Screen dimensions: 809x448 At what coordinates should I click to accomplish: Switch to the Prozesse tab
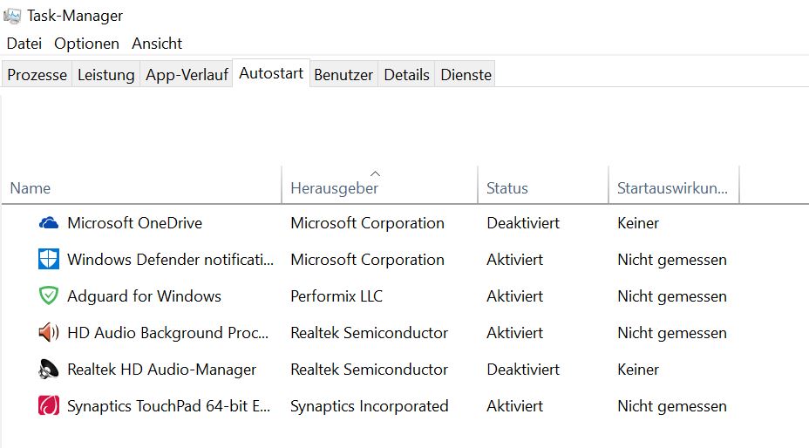pos(37,75)
